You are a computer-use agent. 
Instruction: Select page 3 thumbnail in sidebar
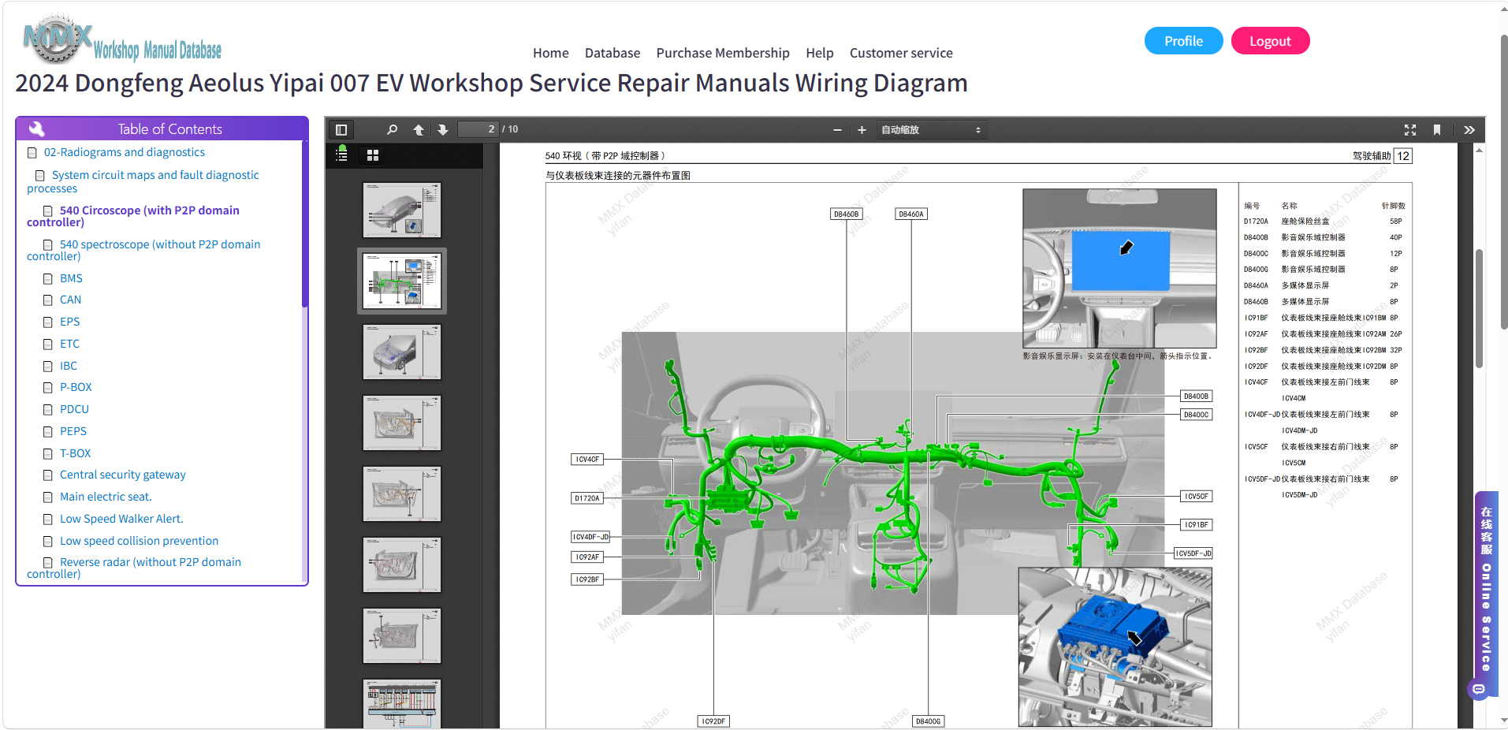tap(402, 352)
